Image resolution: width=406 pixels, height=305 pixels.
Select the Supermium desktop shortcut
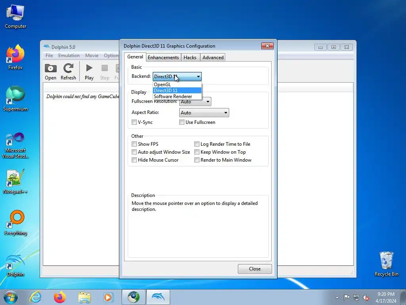[x=15, y=99]
